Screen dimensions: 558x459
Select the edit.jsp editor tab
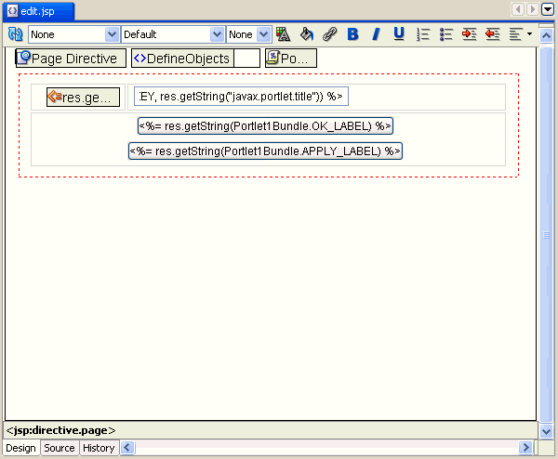click(x=38, y=11)
